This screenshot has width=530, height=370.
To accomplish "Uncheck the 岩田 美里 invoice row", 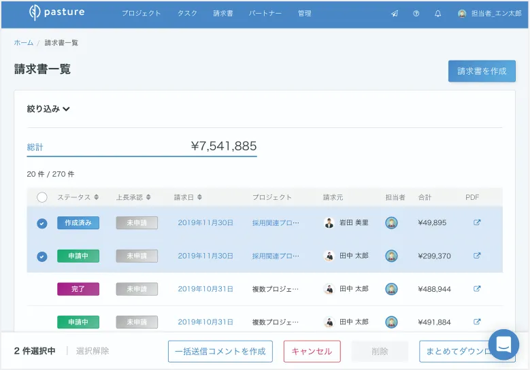I will pos(42,223).
